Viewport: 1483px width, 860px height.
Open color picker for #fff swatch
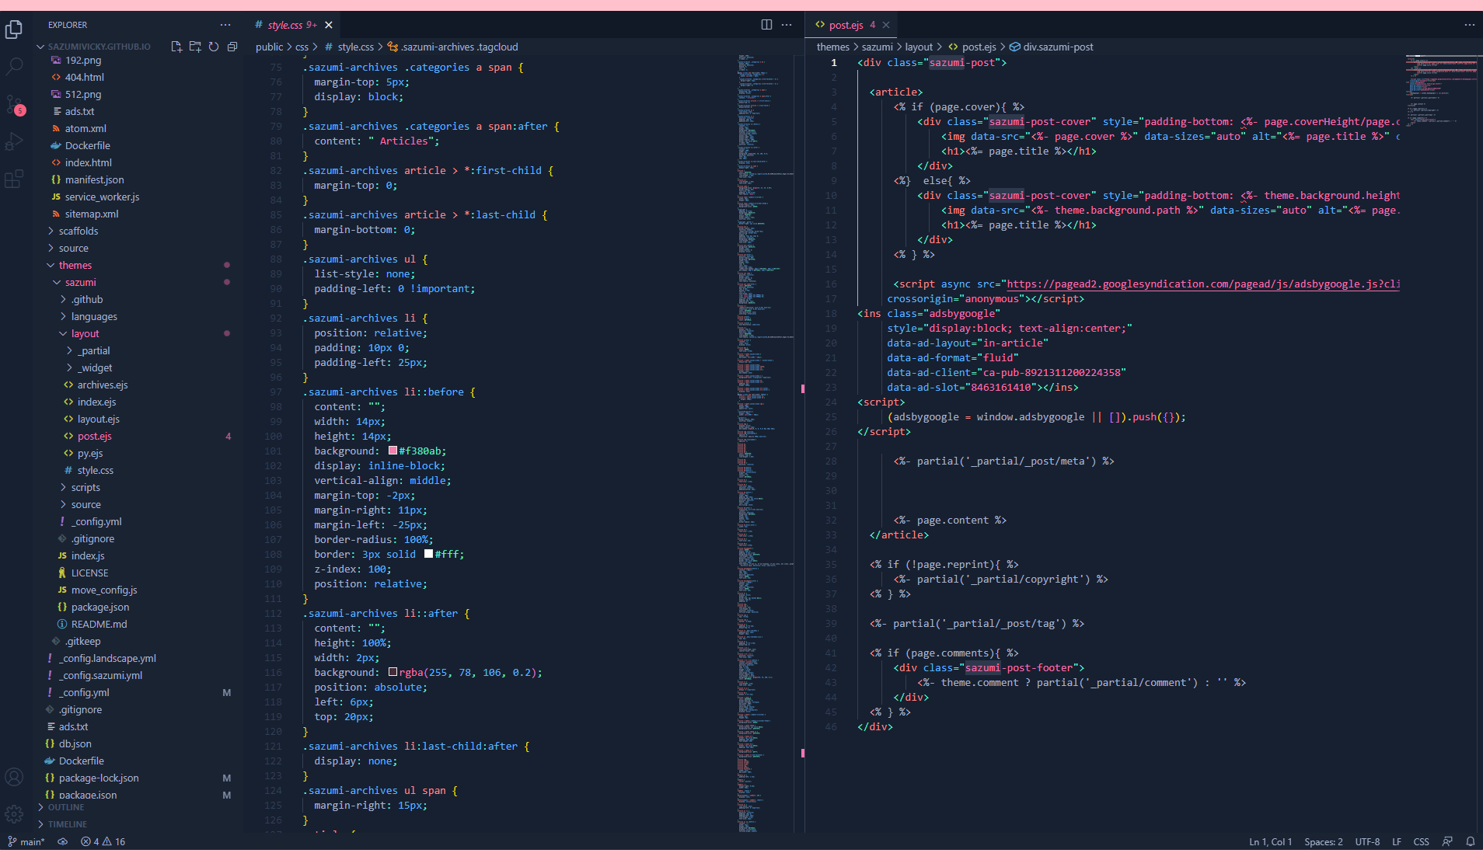pos(428,554)
